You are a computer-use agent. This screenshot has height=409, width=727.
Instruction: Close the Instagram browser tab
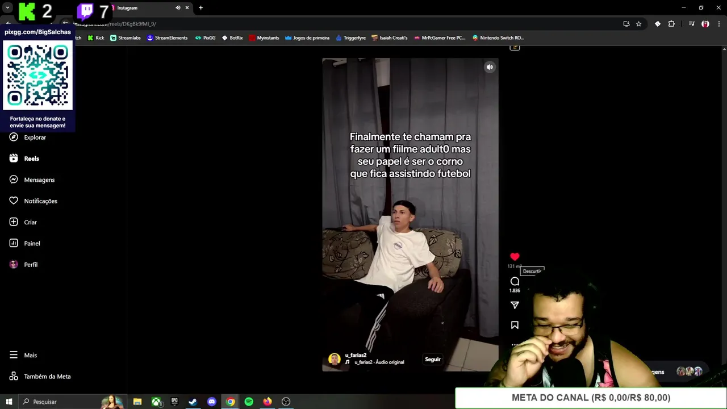tap(187, 8)
